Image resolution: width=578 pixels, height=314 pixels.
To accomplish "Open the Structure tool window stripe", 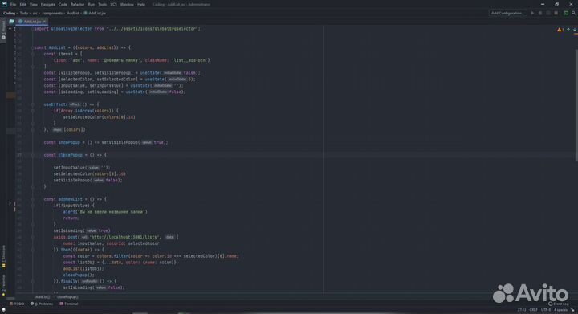I will (3, 257).
